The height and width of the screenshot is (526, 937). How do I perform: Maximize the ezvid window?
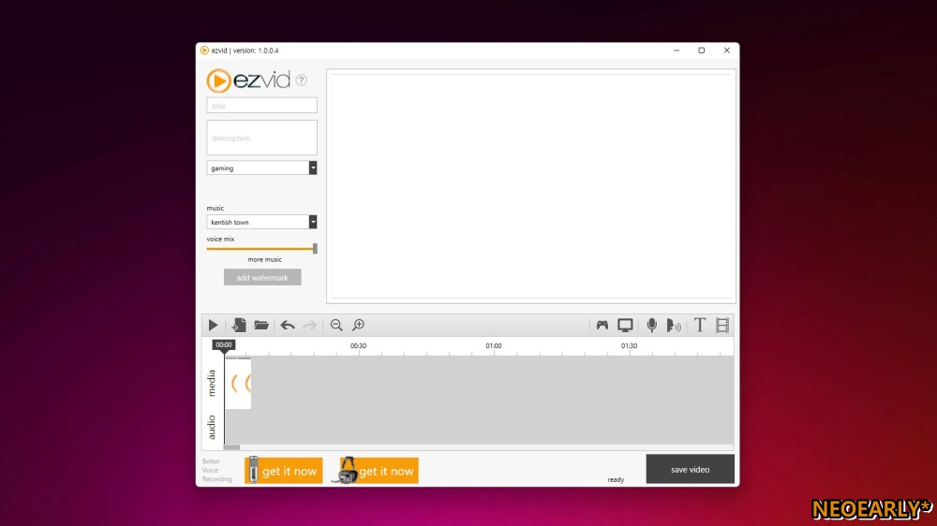tap(702, 51)
